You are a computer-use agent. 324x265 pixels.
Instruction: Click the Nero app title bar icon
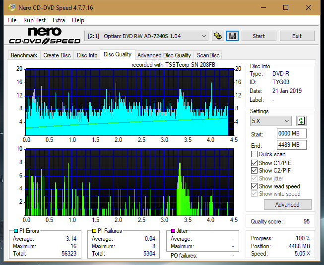pos(12,7)
